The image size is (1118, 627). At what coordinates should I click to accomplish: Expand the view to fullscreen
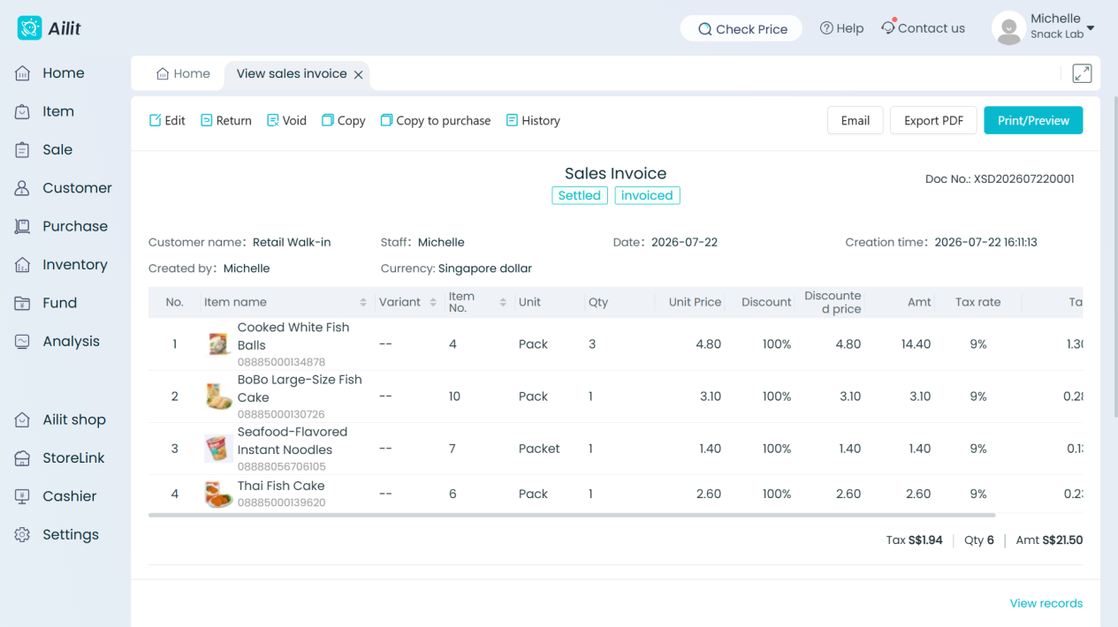pyautogui.click(x=1082, y=74)
